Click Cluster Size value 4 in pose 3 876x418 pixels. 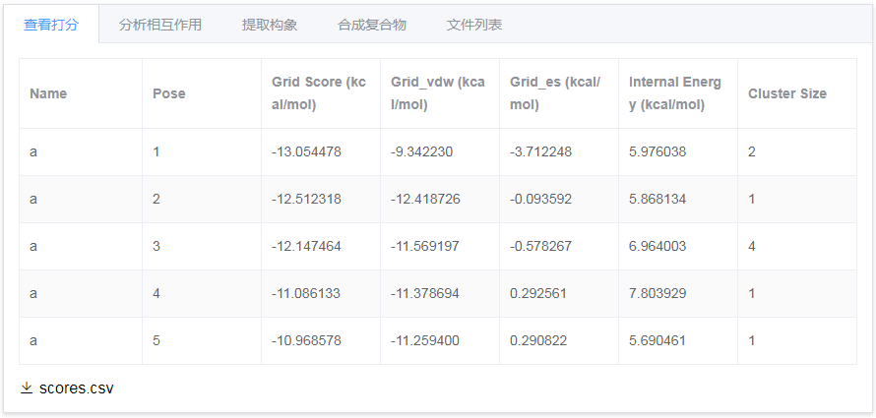(x=752, y=247)
